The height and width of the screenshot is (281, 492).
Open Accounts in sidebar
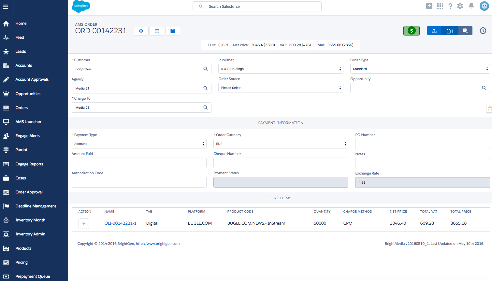tap(24, 65)
